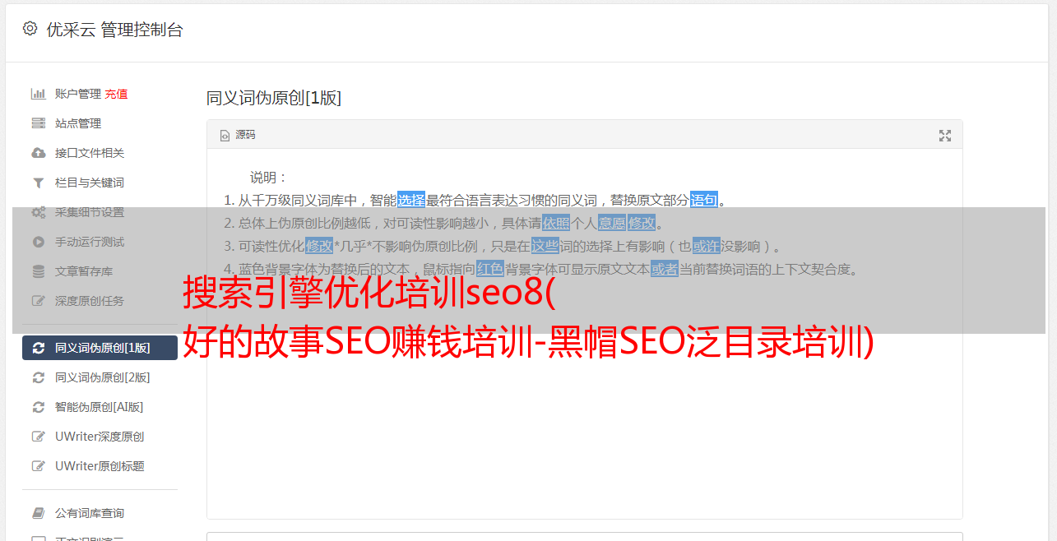Viewport: 1057px width, 541px height.
Task: Click the red 充值 link
Action: (116, 94)
